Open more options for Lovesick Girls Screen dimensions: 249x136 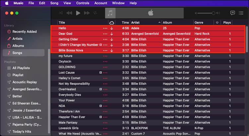[x=105, y=128]
